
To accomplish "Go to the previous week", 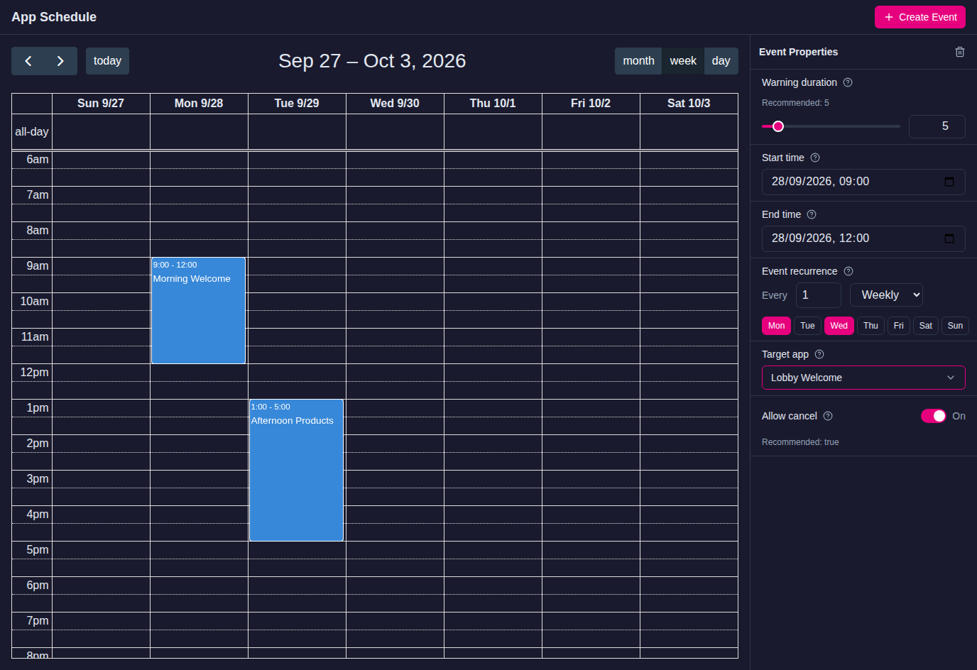I will (28, 61).
